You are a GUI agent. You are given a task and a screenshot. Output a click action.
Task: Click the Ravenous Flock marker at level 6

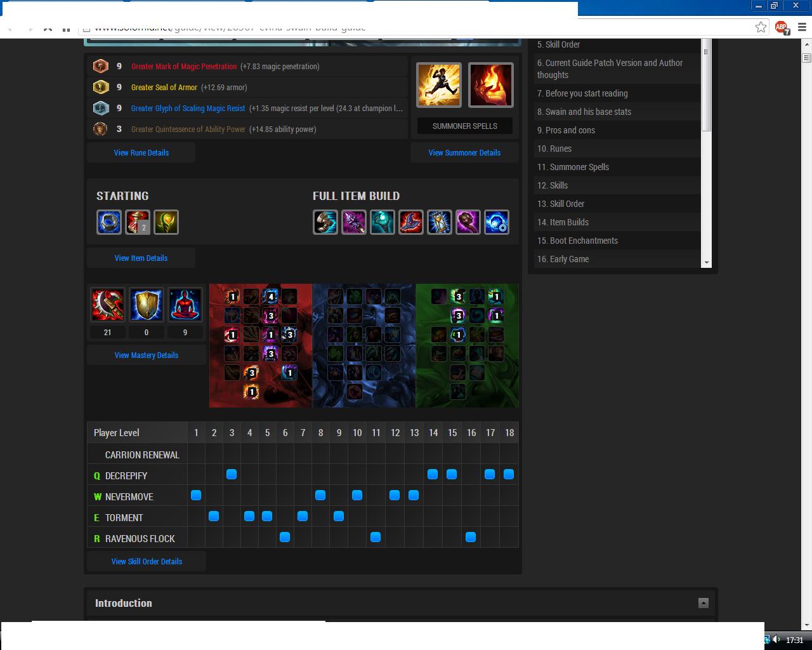tap(285, 537)
